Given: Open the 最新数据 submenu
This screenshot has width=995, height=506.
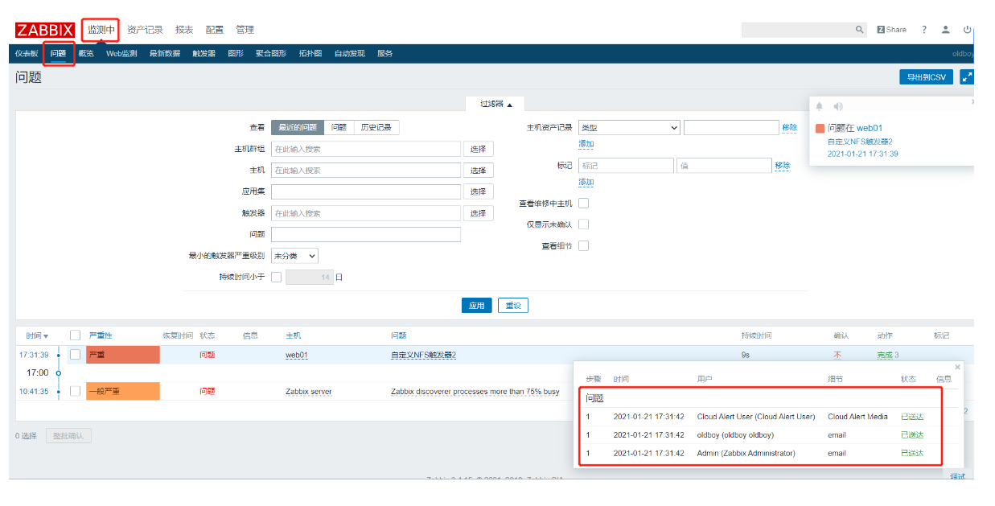Looking at the screenshot, I should click(x=165, y=54).
